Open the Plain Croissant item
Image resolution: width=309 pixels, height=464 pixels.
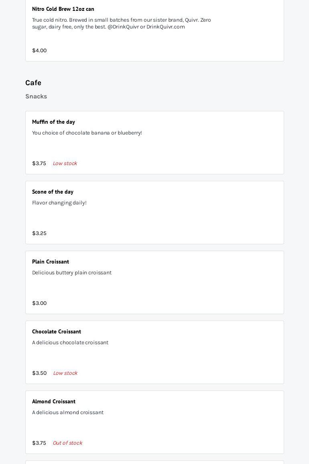coord(51,262)
